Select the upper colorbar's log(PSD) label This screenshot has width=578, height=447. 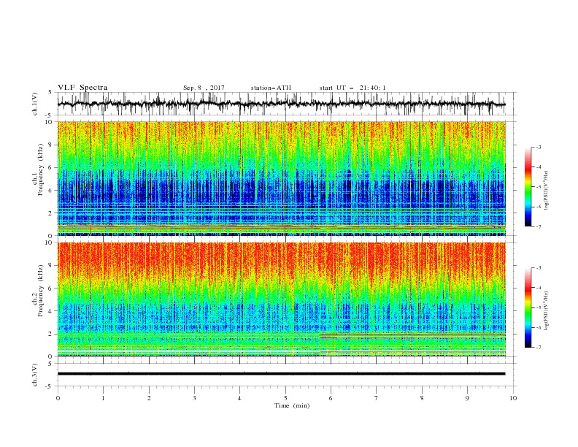click(x=547, y=188)
